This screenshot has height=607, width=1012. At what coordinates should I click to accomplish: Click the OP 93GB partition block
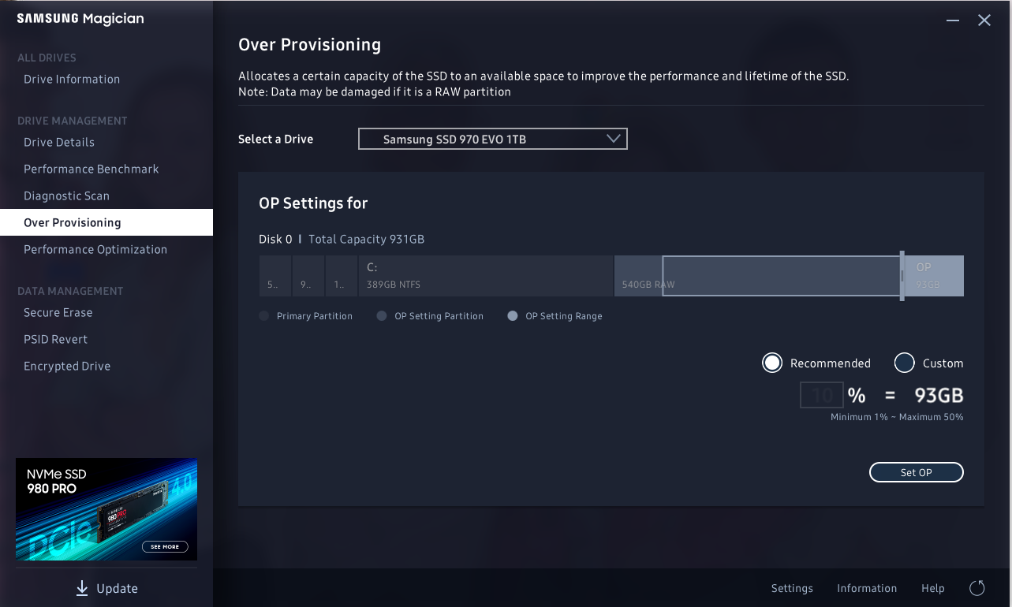click(934, 276)
